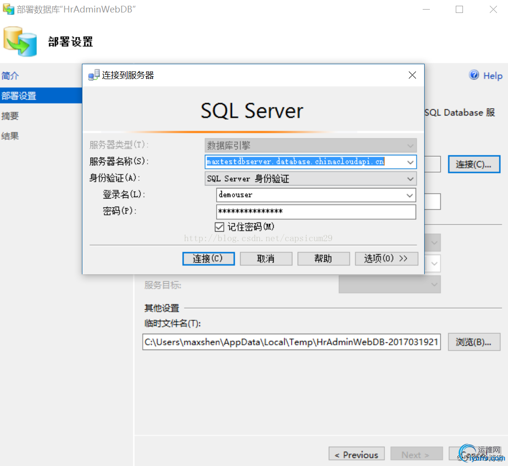This screenshot has height=466, width=508.
Task: Click the Next button in the wizard
Action: click(416, 454)
